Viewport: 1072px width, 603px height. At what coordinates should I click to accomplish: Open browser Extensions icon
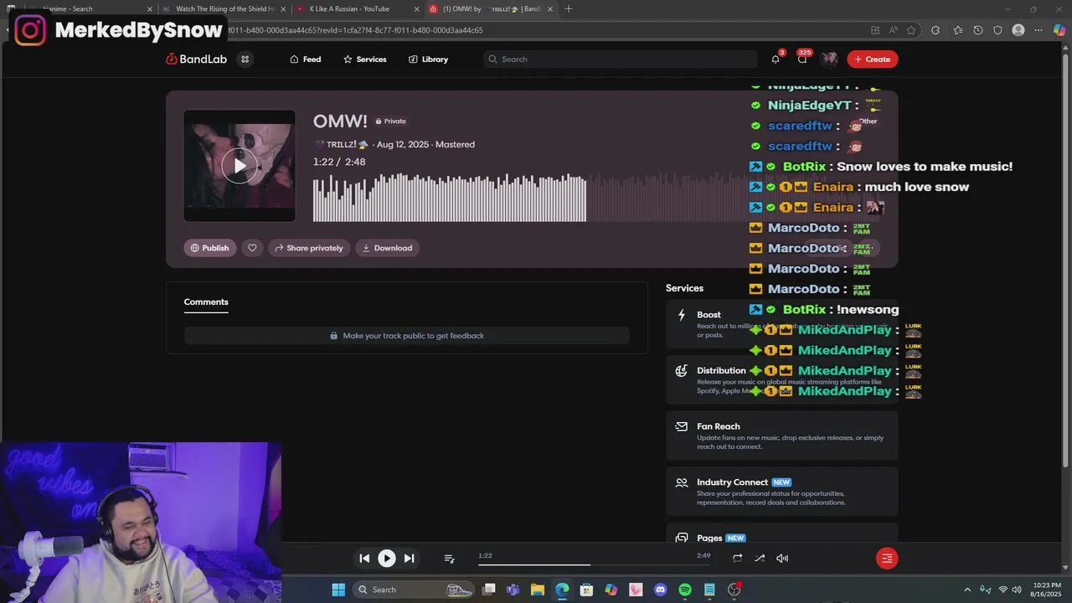point(935,30)
